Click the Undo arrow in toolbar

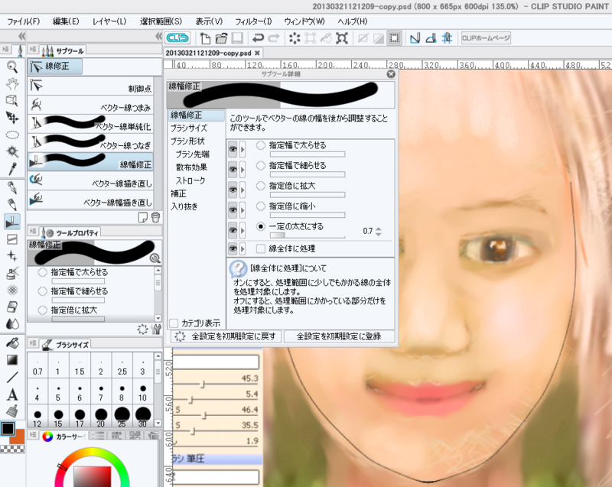[258, 37]
